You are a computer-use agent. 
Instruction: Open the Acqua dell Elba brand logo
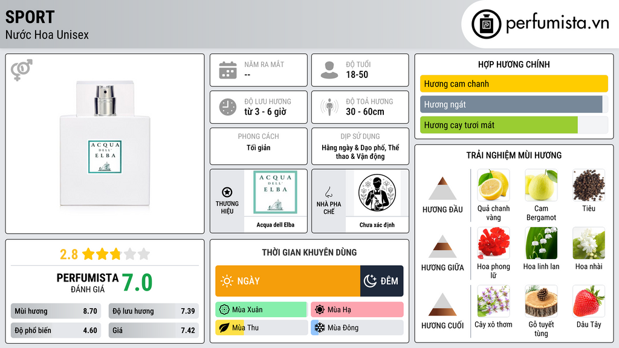click(x=275, y=192)
